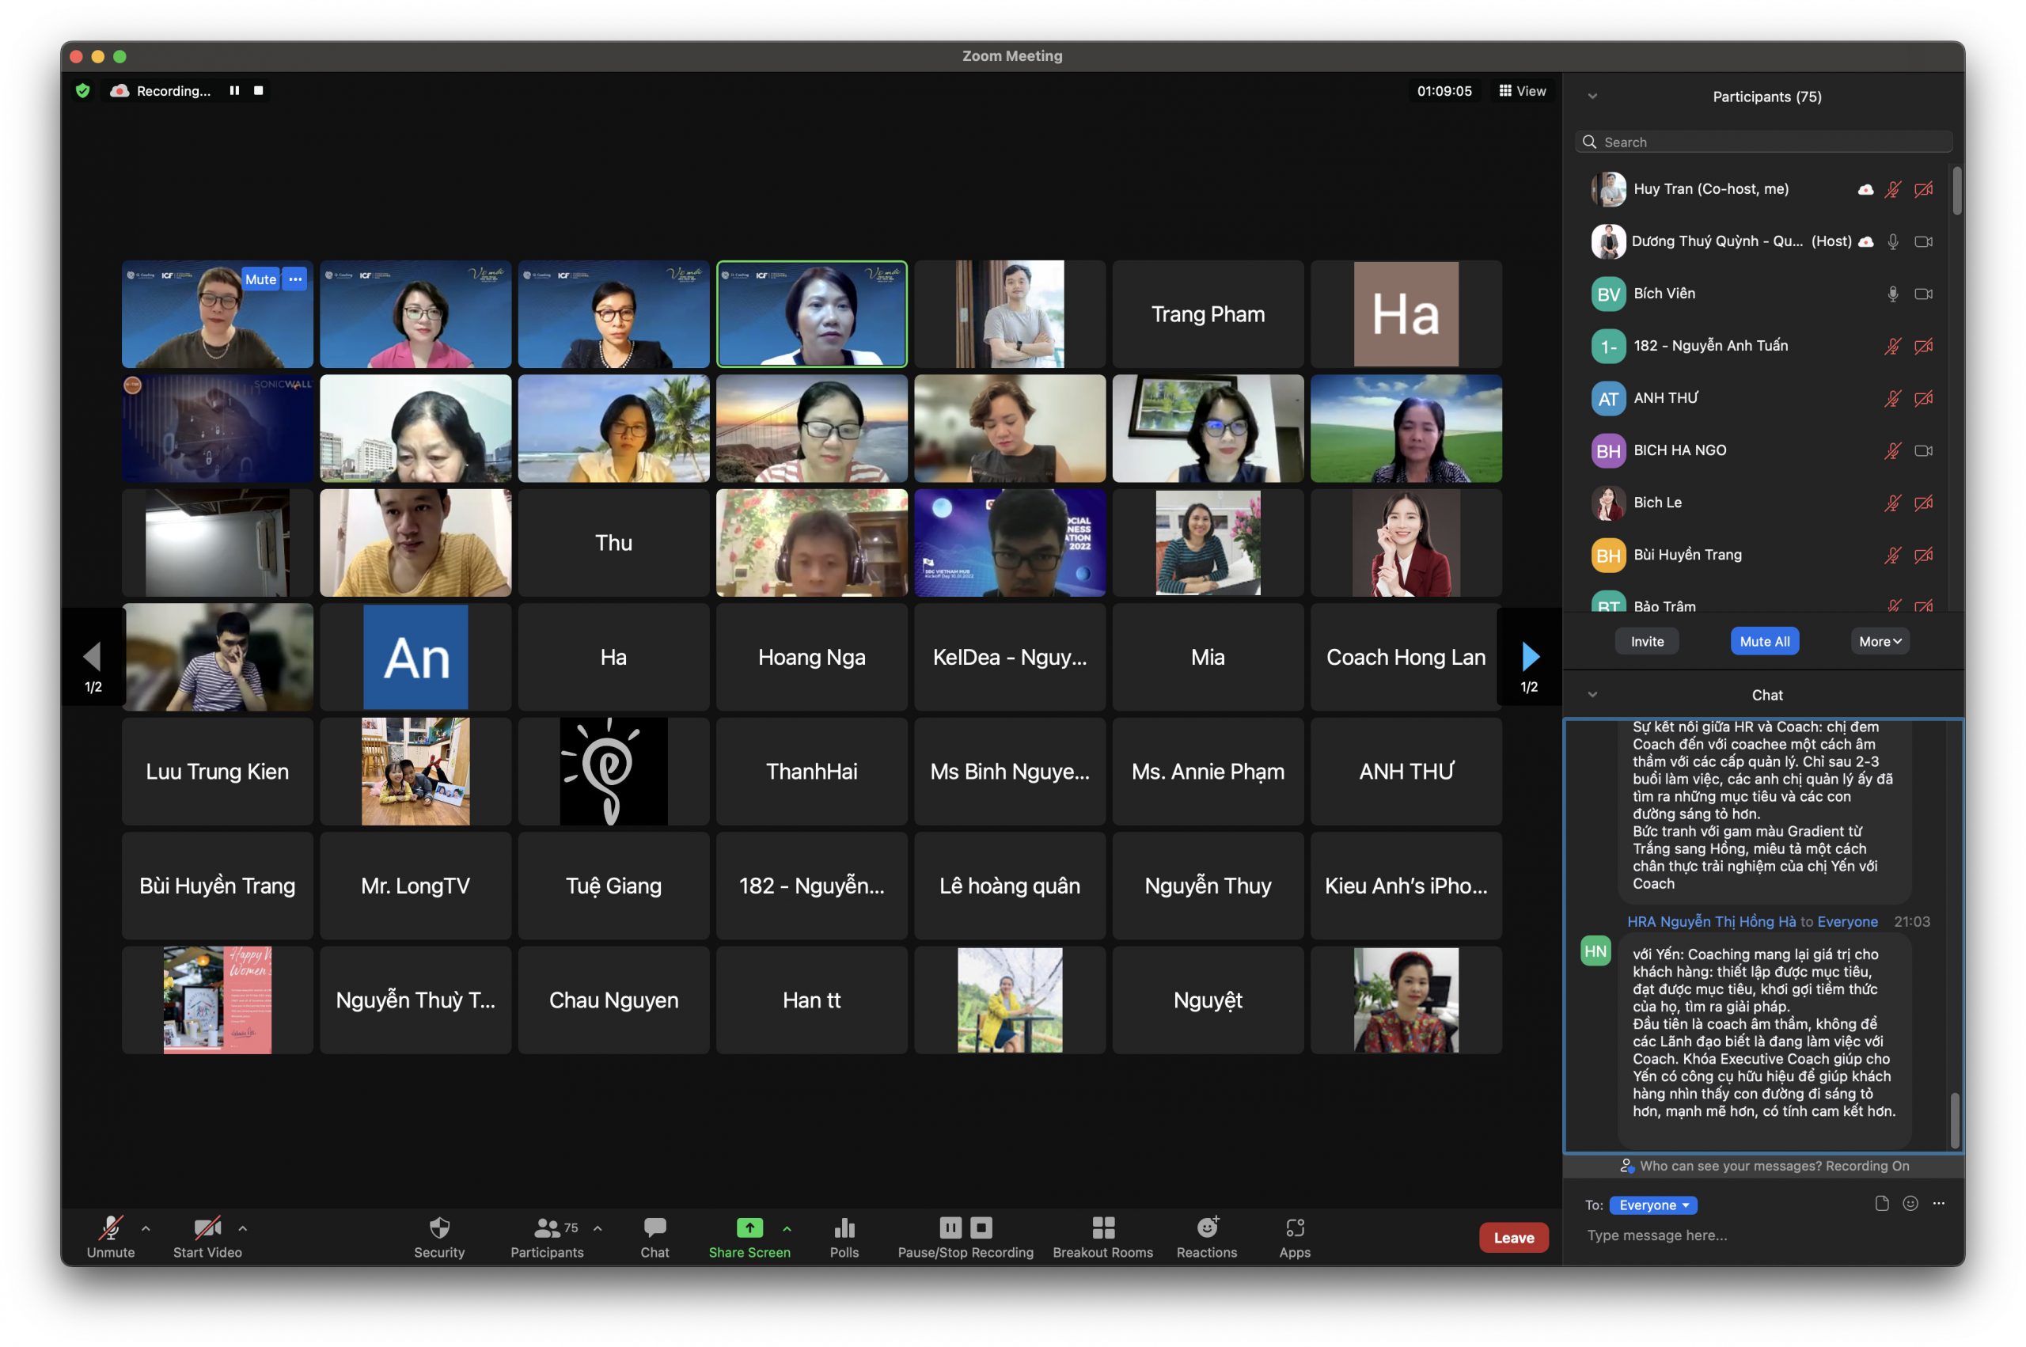This screenshot has width=2026, height=1347.
Task: Collapse the Participants panel chevron
Action: (x=1592, y=97)
